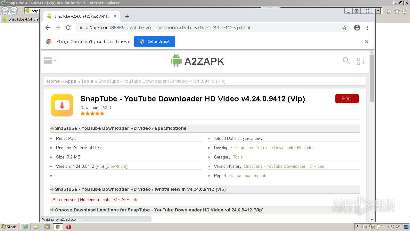Image resolution: width=410 pixels, height=231 pixels.
Task: Click the action center flag tray icon
Action: pos(379,227)
